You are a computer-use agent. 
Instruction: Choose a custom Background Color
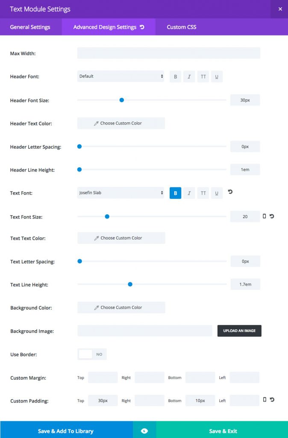(121, 308)
